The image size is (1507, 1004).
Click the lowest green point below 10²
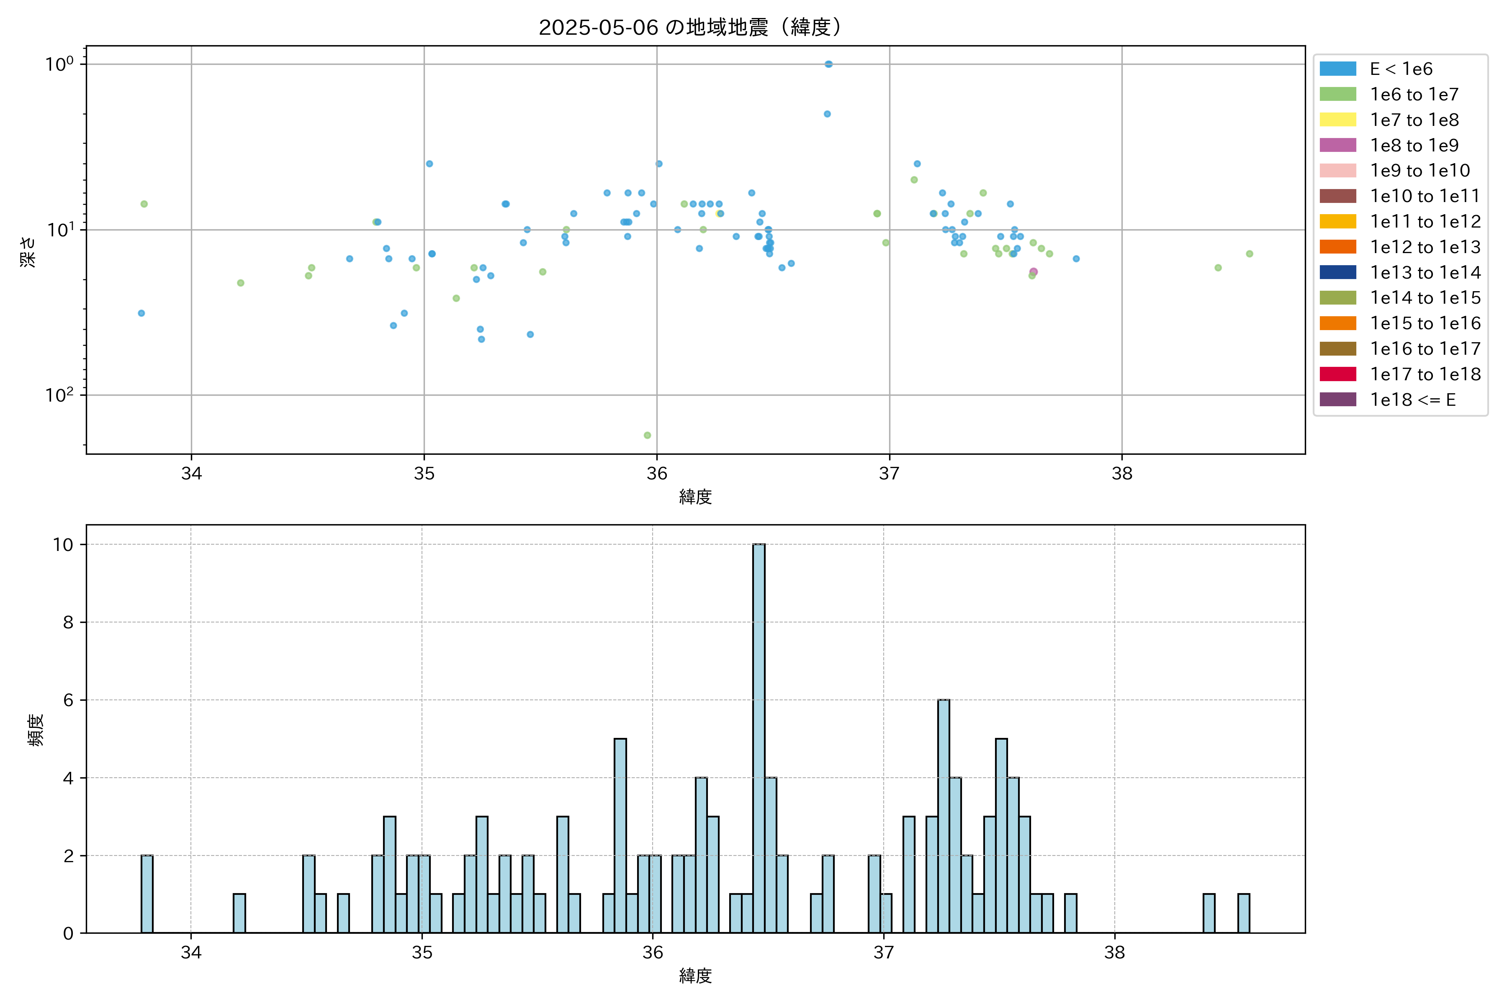[x=647, y=435]
